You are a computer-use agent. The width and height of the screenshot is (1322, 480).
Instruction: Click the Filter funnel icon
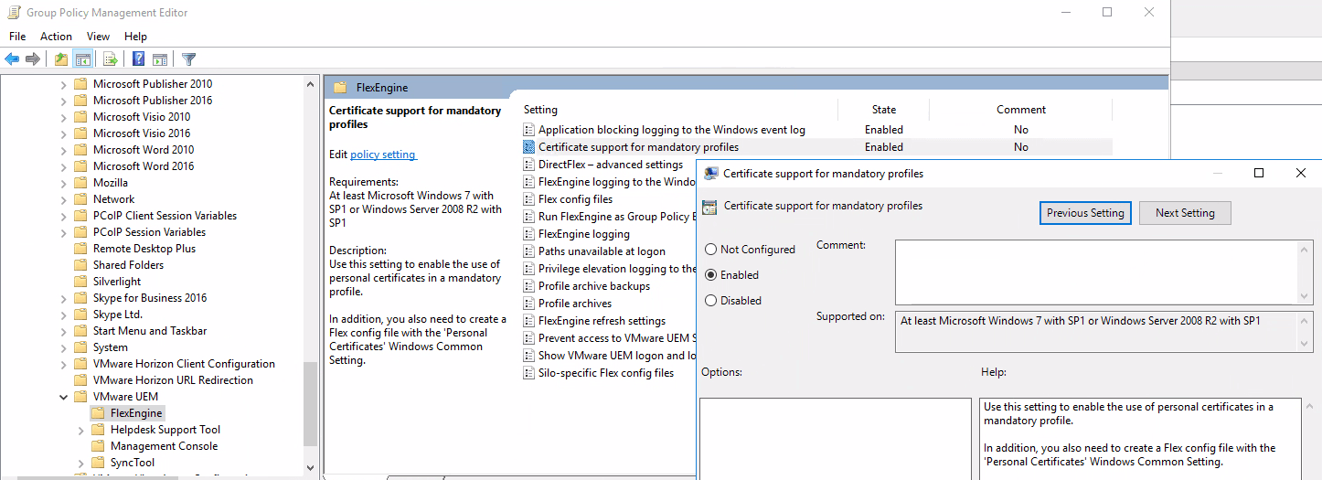point(188,59)
